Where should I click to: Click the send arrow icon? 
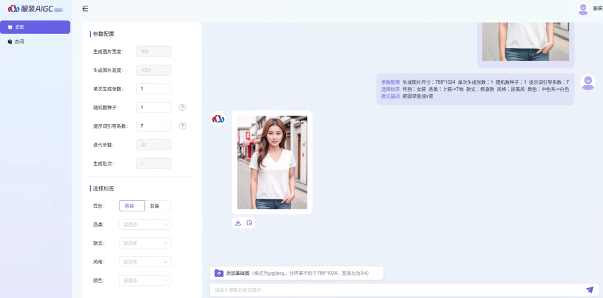pyautogui.click(x=589, y=290)
